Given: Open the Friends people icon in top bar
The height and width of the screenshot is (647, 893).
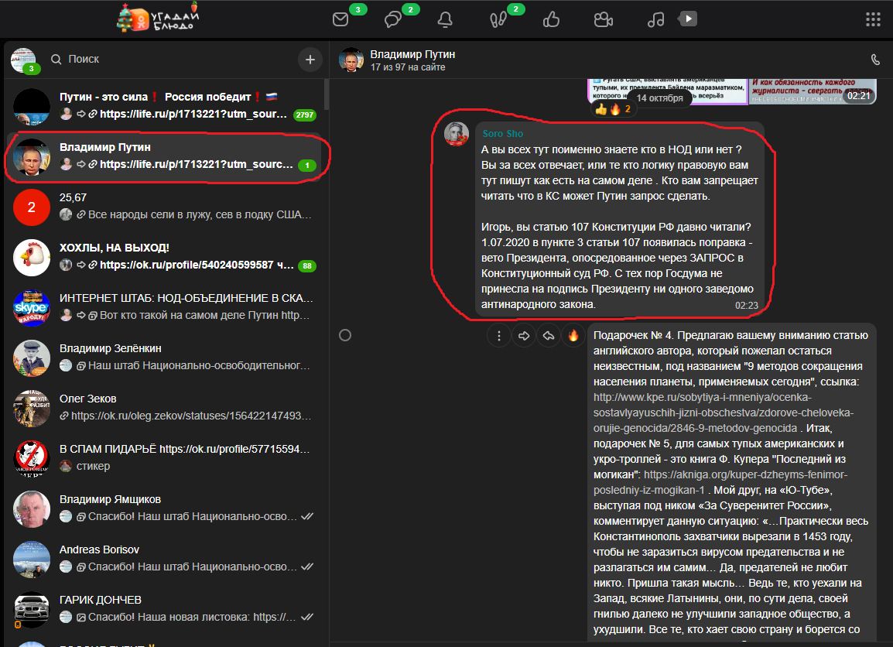Looking at the screenshot, I should tap(603, 20).
